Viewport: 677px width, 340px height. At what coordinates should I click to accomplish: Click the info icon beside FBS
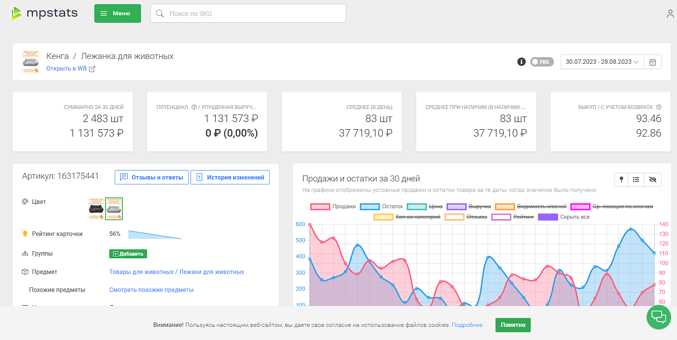[521, 62]
